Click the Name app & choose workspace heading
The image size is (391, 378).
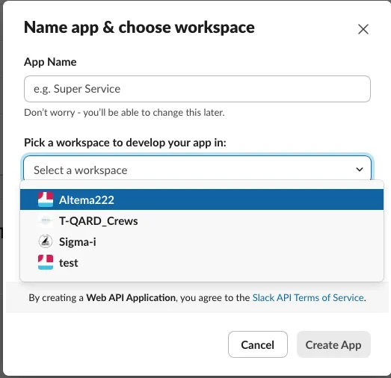pyautogui.click(x=139, y=27)
